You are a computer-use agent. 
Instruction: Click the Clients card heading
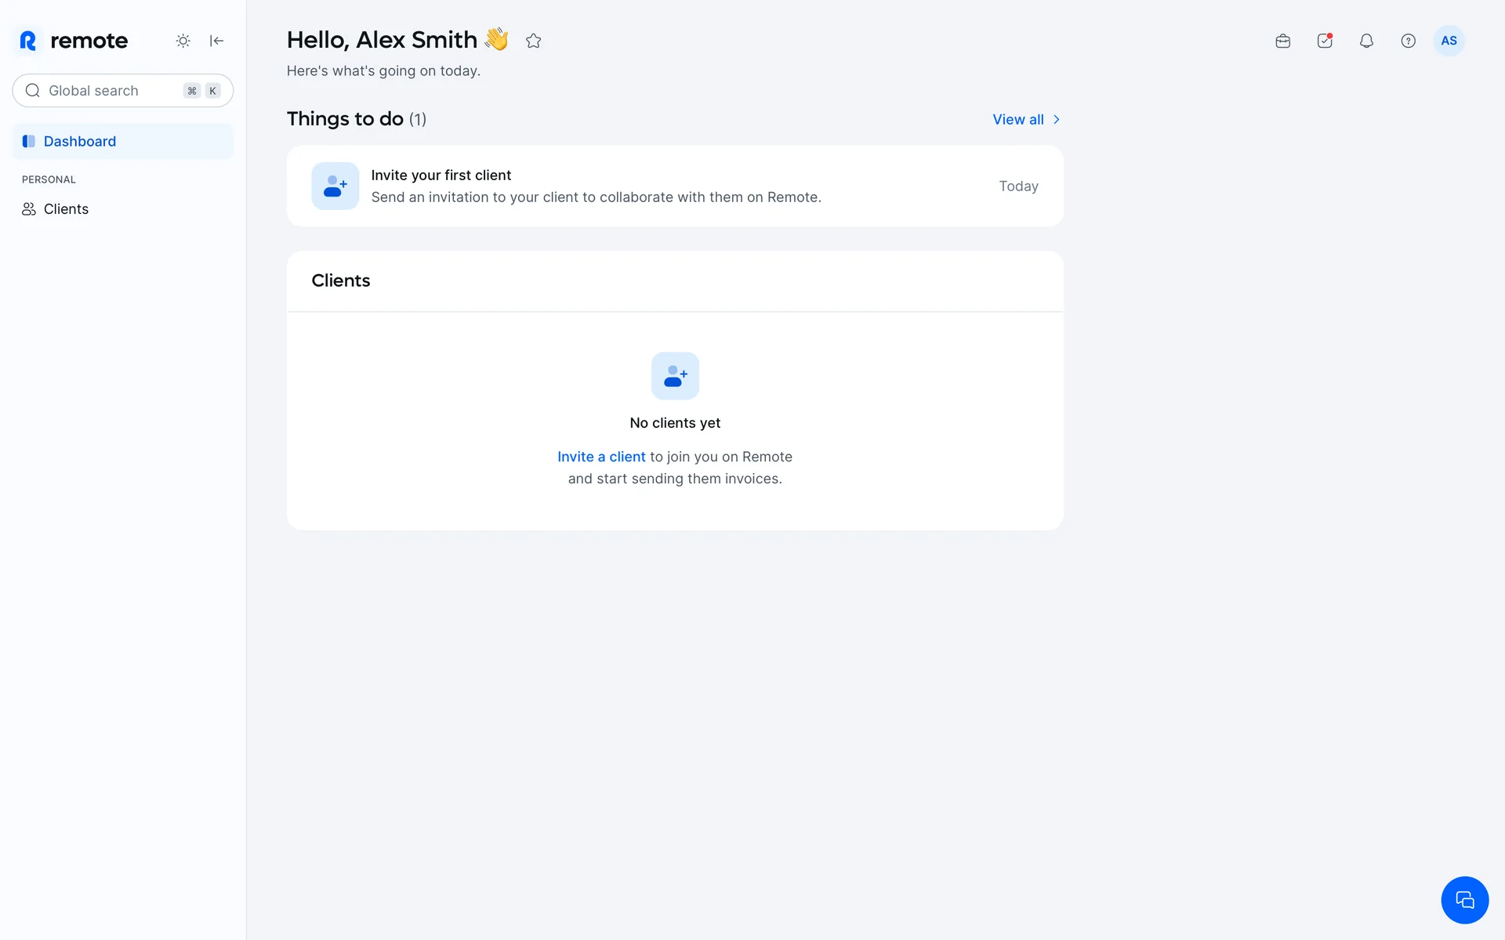340,280
